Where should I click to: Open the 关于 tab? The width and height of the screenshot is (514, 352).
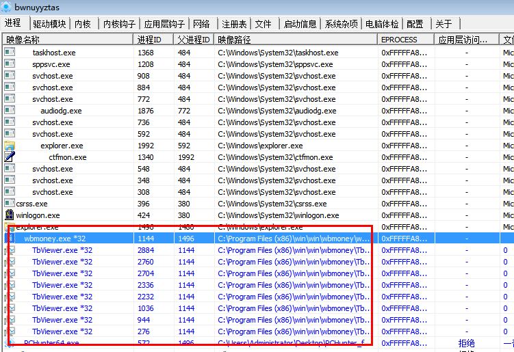[x=444, y=24]
